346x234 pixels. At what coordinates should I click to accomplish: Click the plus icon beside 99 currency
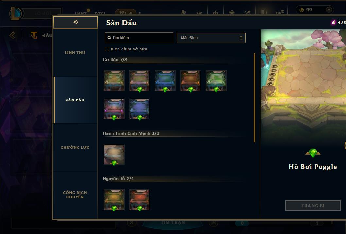[329, 10]
